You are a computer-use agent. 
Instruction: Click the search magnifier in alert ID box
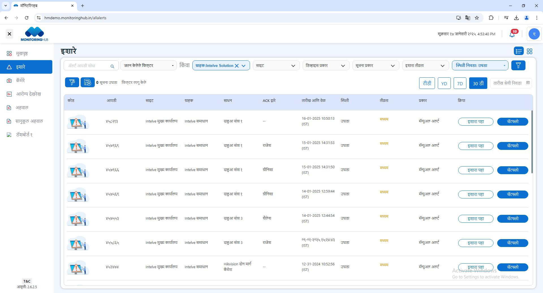pyautogui.click(x=112, y=66)
